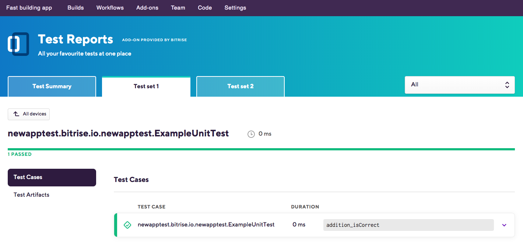
Task: Open the Code section
Action: pyautogui.click(x=205, y=8)
